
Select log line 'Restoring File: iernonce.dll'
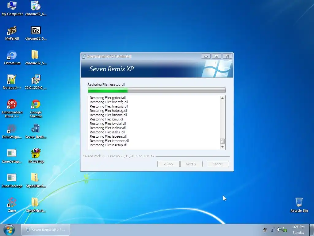109,141
